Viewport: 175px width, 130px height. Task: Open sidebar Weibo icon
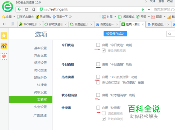pos(4,46)
